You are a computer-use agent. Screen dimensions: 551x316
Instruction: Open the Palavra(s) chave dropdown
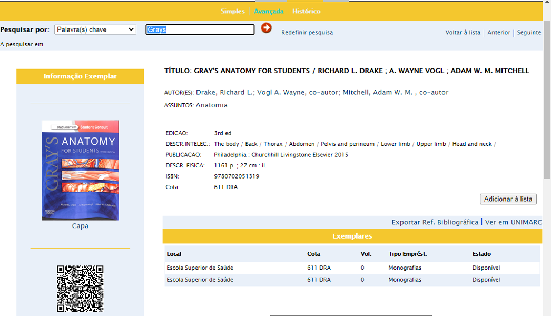(x=95, y=30)
